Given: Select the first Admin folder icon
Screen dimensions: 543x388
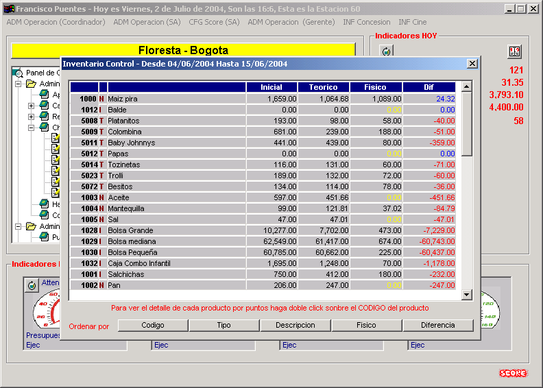Looking at the screenshot, I should tap(31, 84).
